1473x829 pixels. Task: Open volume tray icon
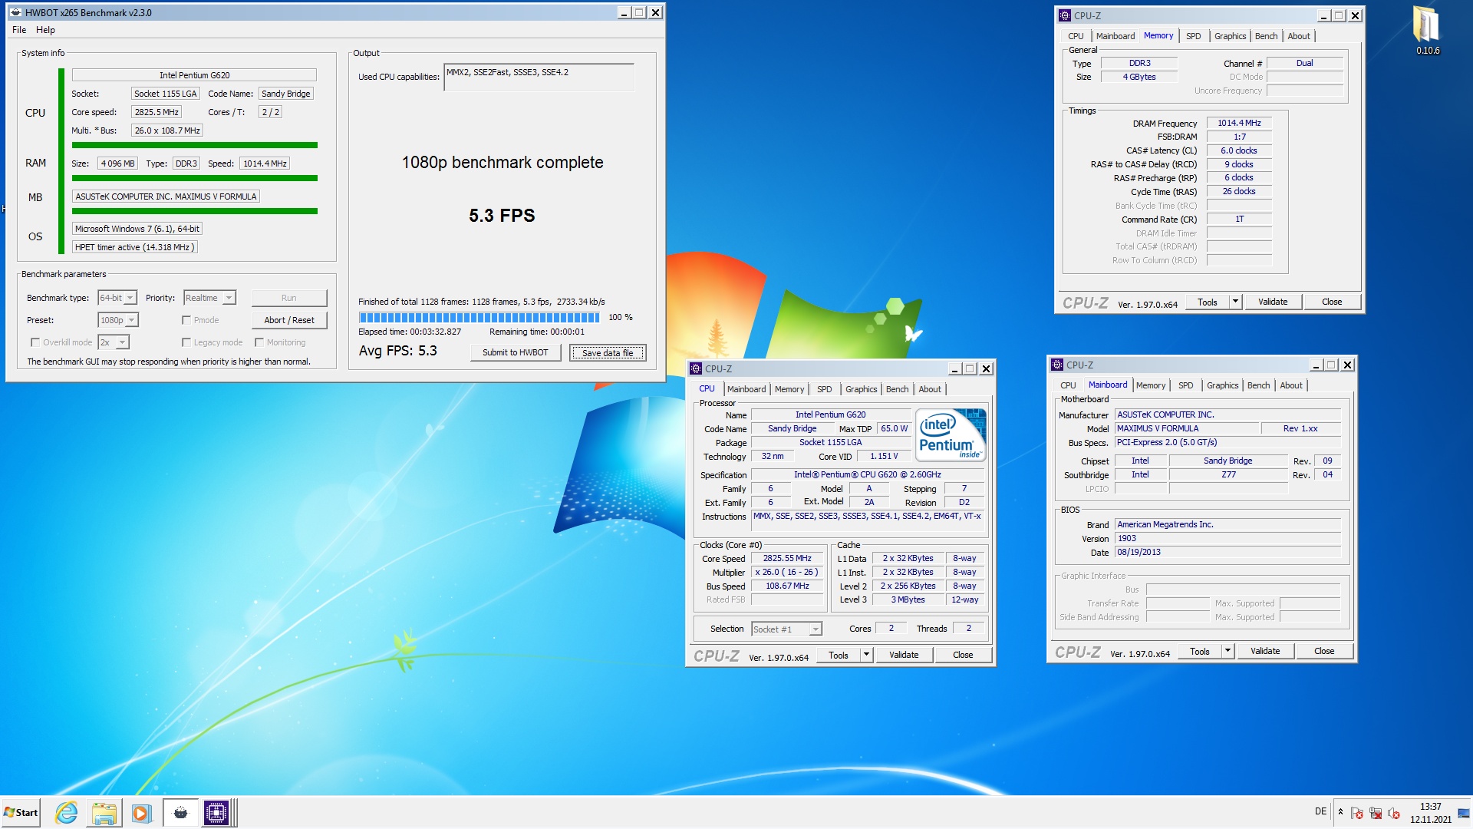click(1394, 813)
